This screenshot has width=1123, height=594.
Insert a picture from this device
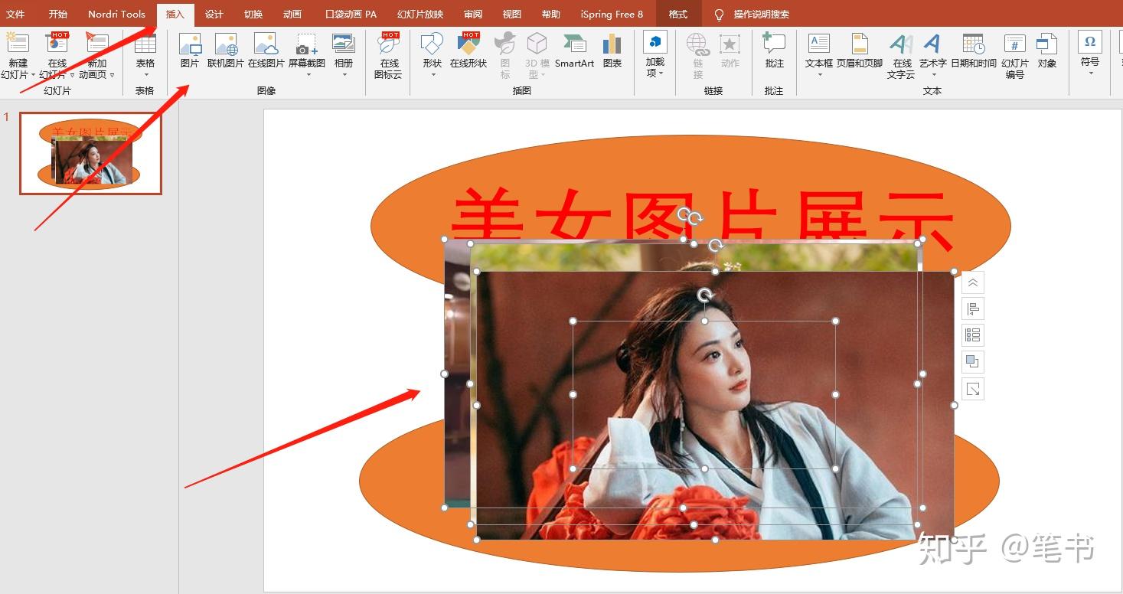tap(189, 54)
